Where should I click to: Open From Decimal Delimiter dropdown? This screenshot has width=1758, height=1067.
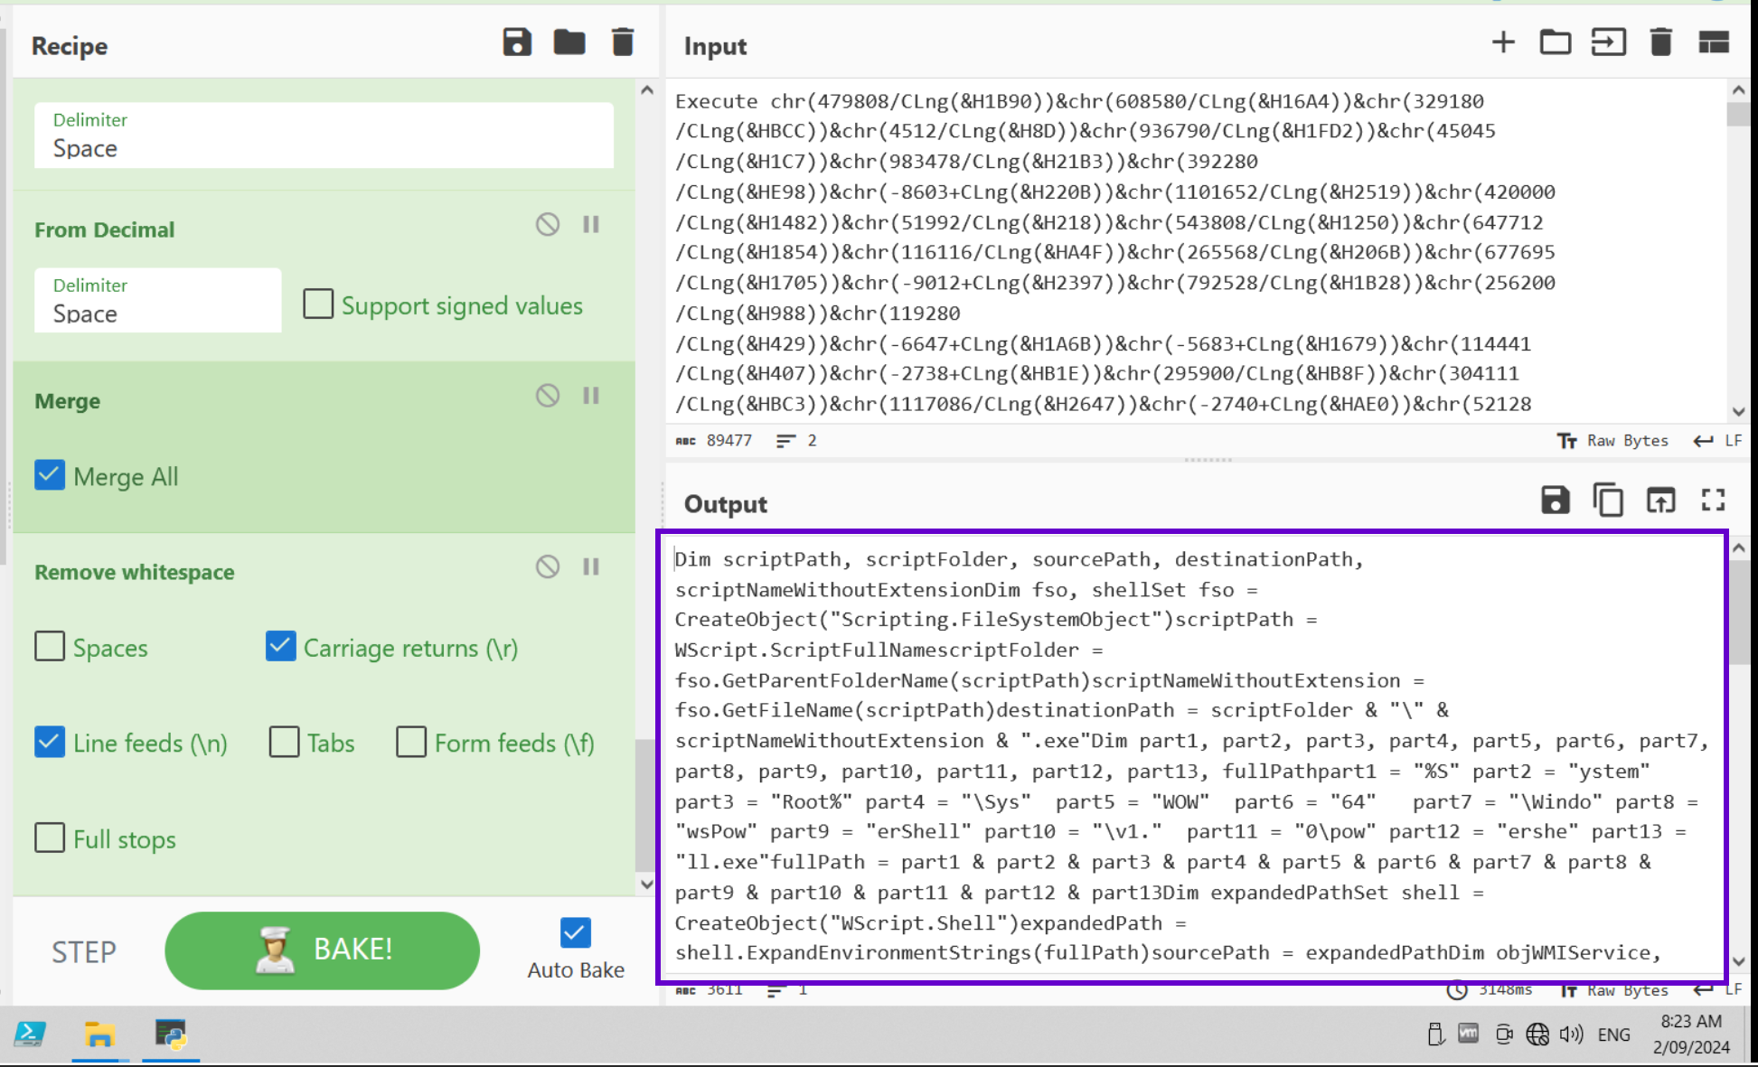pyautogui.click(x=158, y=301)
